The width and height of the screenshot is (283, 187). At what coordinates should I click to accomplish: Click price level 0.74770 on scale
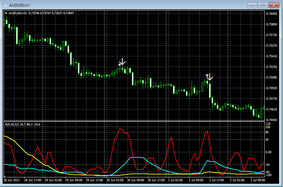tap(272, 98)
